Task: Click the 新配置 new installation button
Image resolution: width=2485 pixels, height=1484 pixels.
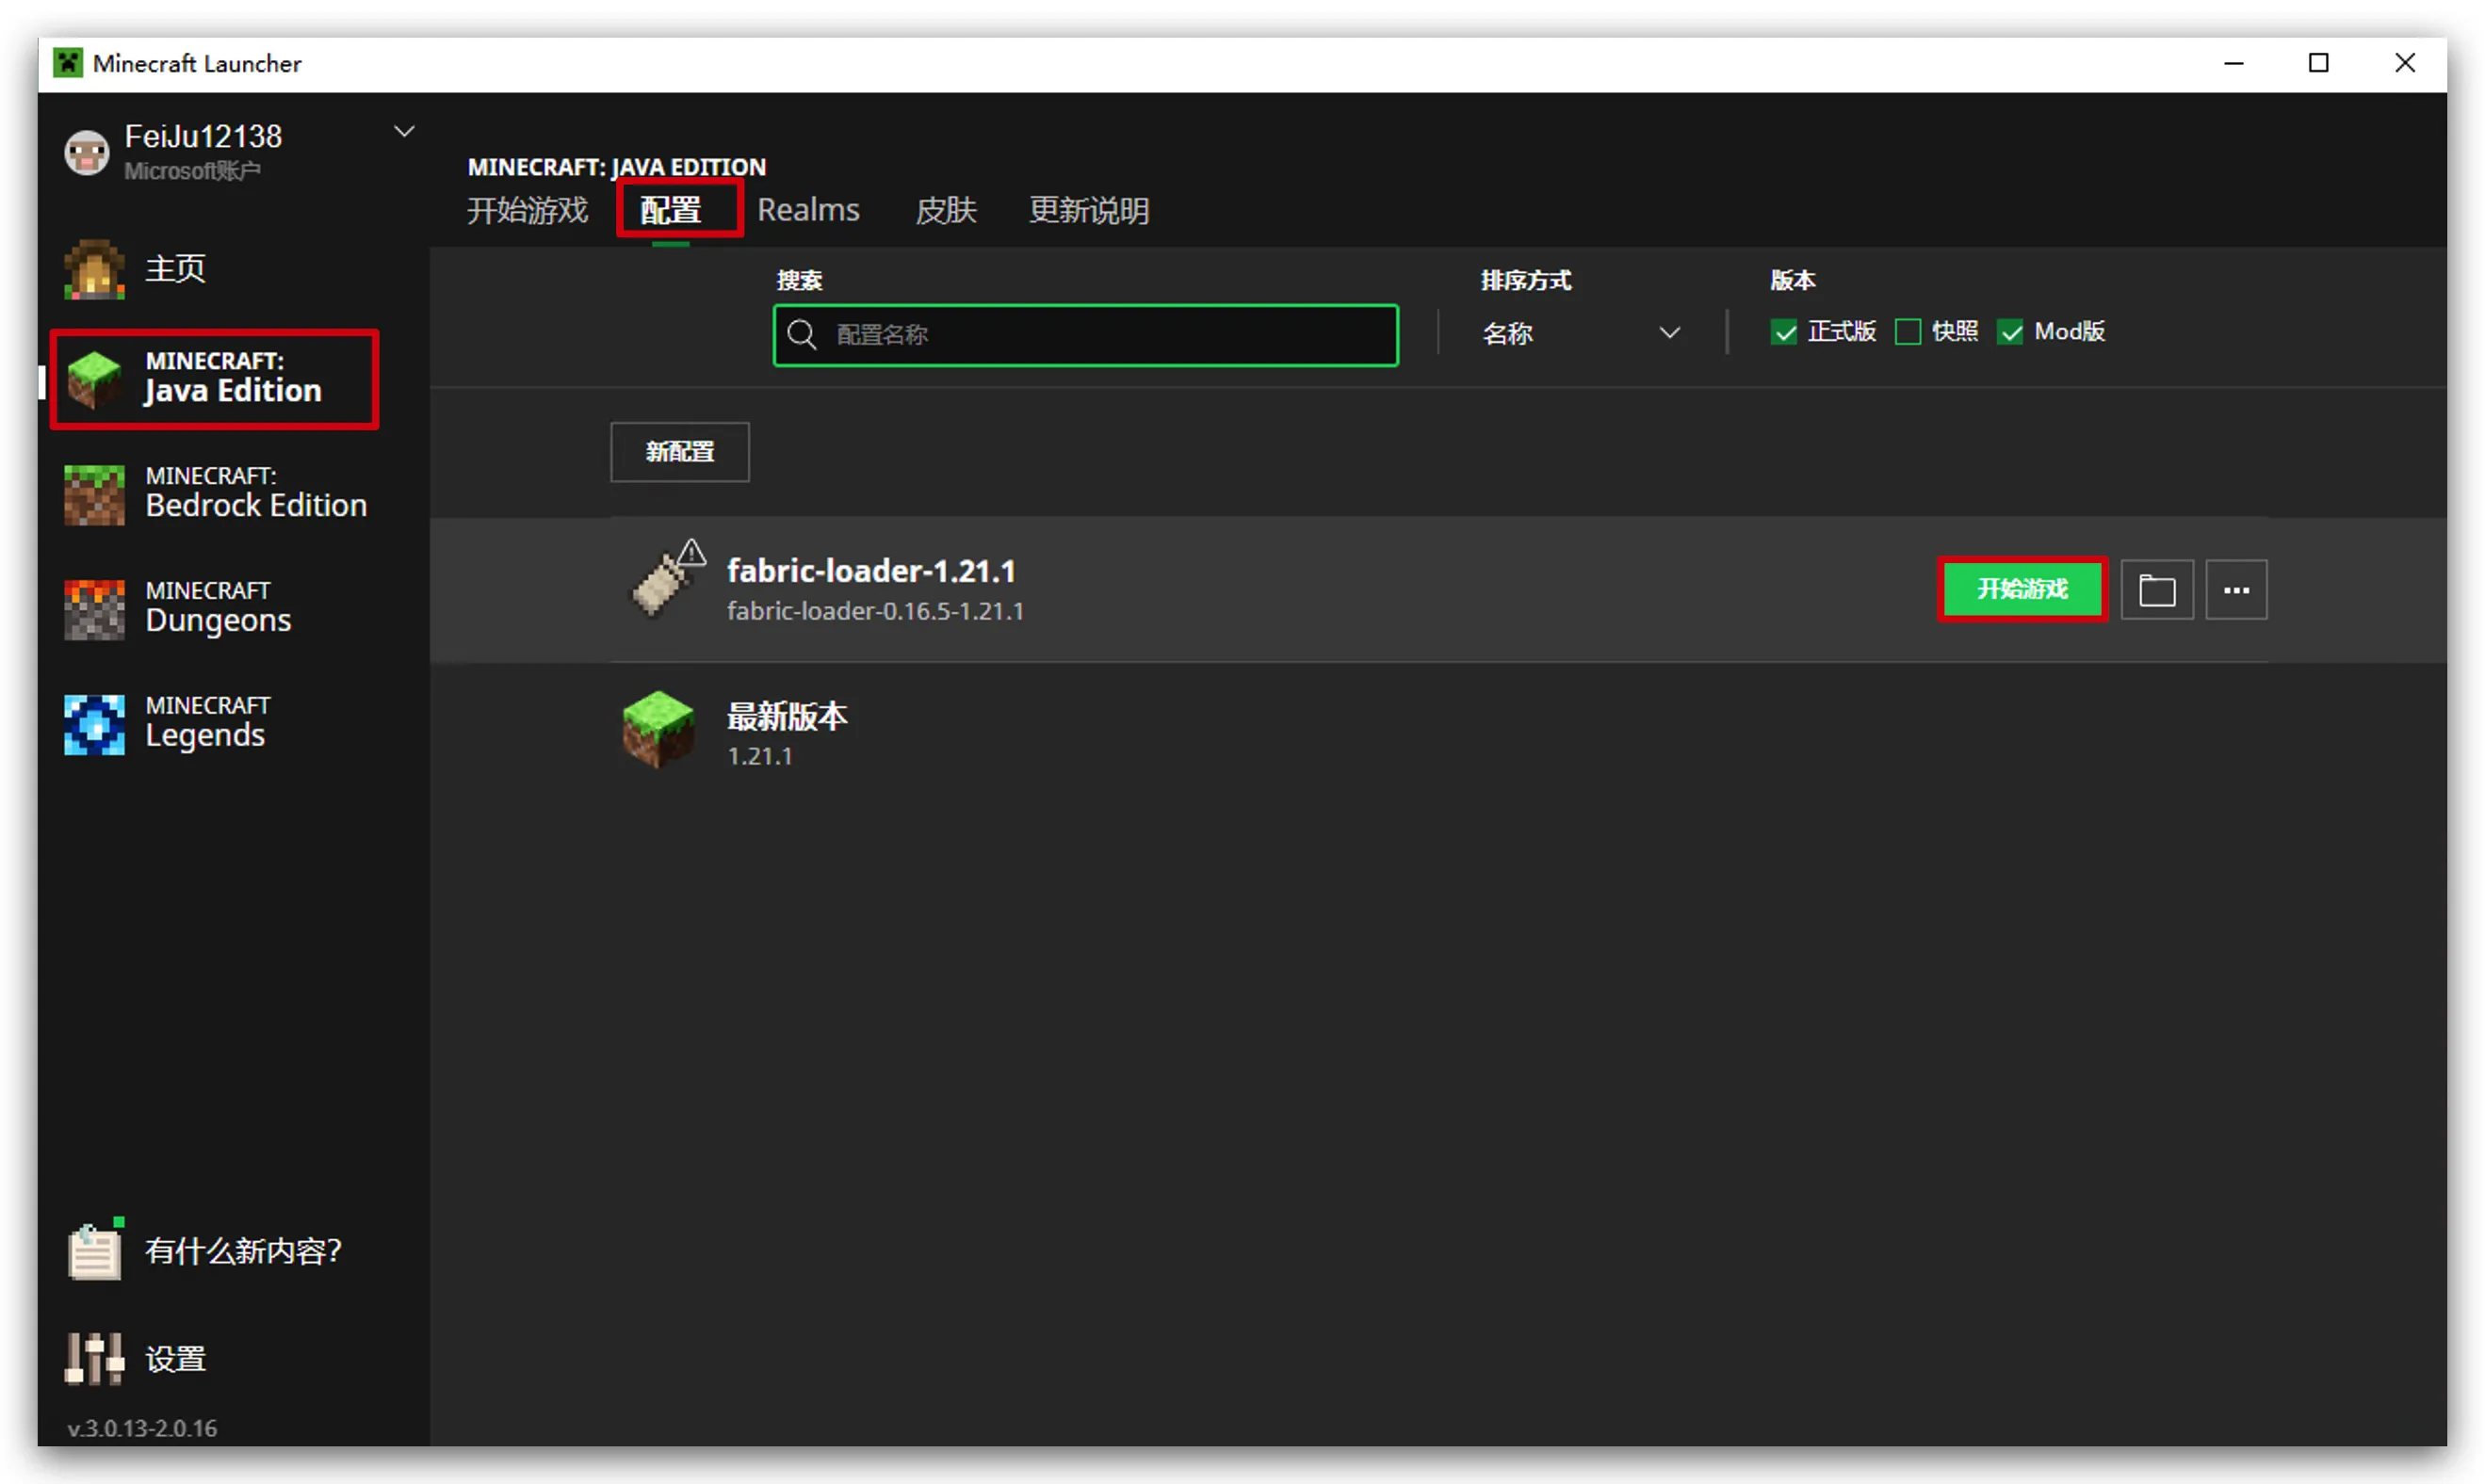Action: click(679, 452)
